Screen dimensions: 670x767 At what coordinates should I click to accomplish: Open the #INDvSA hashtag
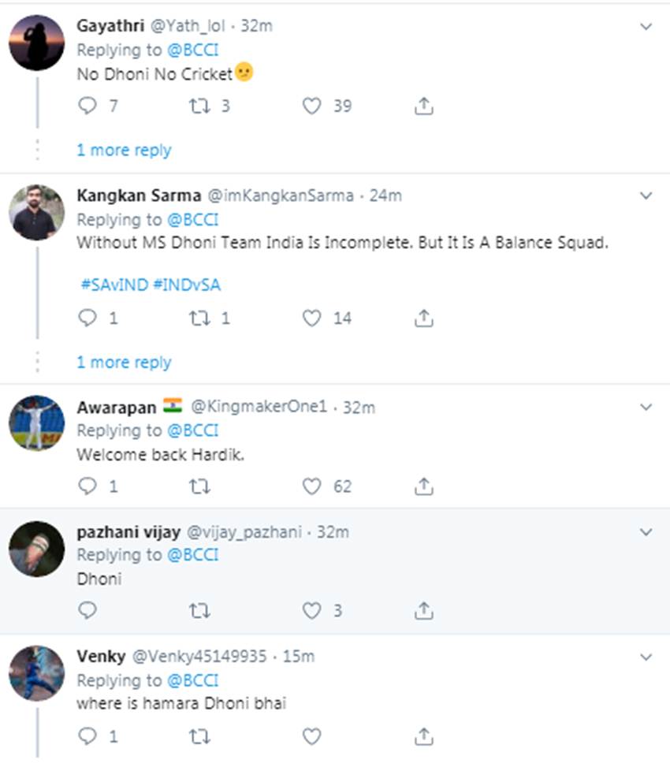(x=187, y=285)
